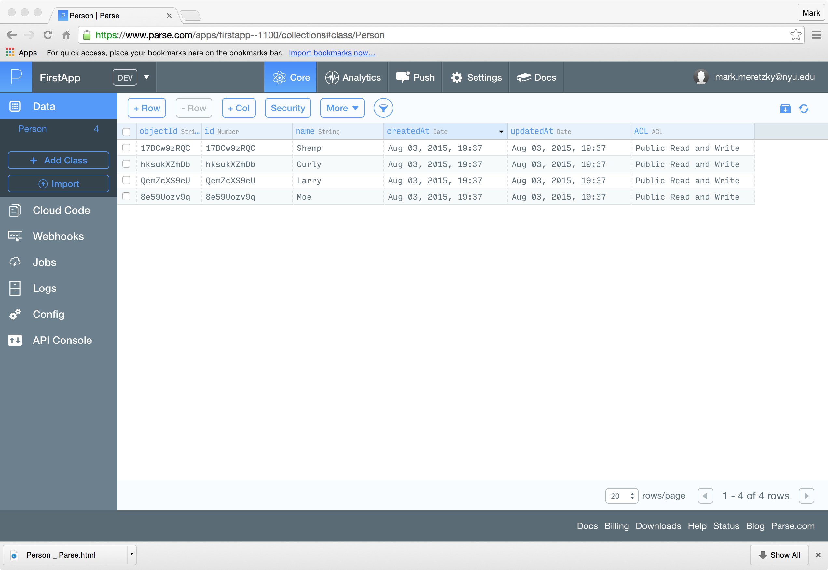The height and width of the screenshot is (570, 828).
Task: Open Chrome hamburger menu
Action: [x=816, y=35]
